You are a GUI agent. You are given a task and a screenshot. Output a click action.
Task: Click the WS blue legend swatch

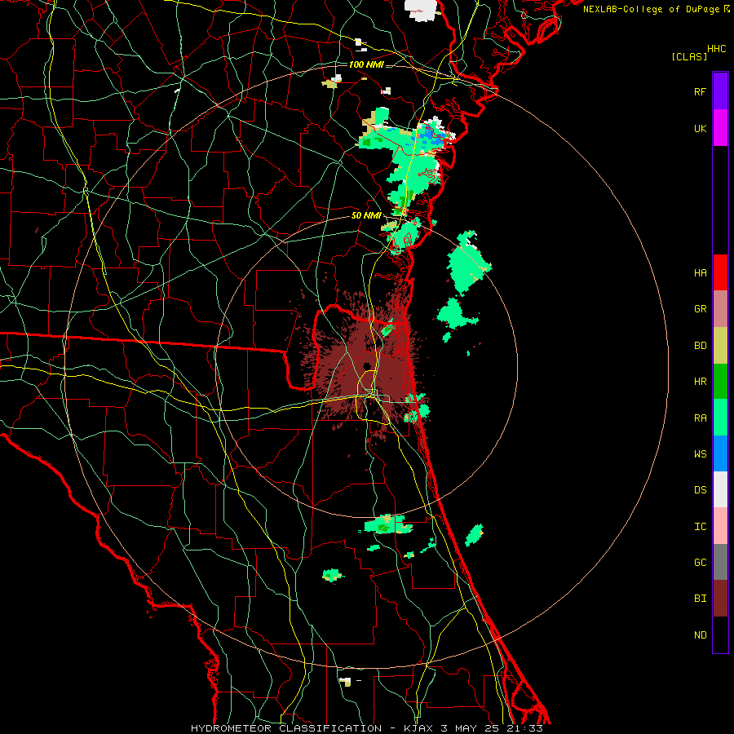point(720,453)
